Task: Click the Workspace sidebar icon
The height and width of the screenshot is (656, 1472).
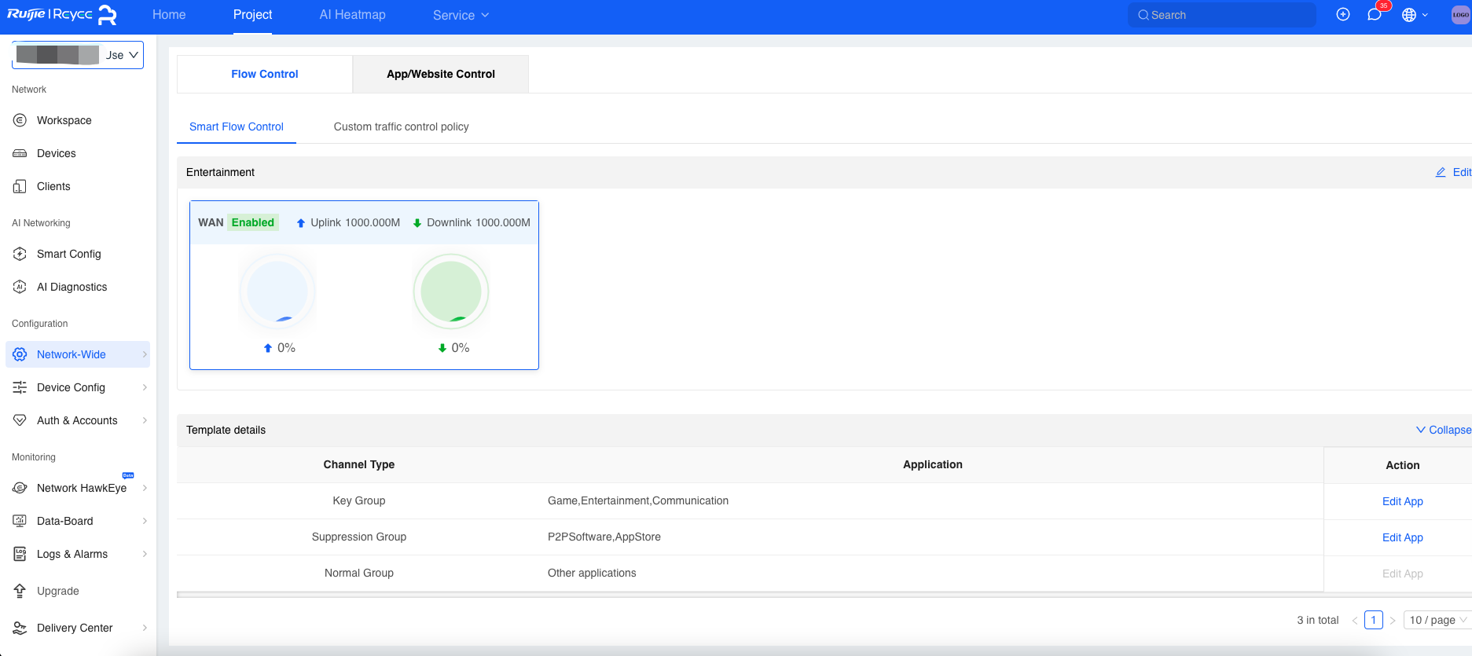Action: (20, 120)
